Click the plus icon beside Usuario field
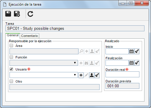 click(81, 75)
